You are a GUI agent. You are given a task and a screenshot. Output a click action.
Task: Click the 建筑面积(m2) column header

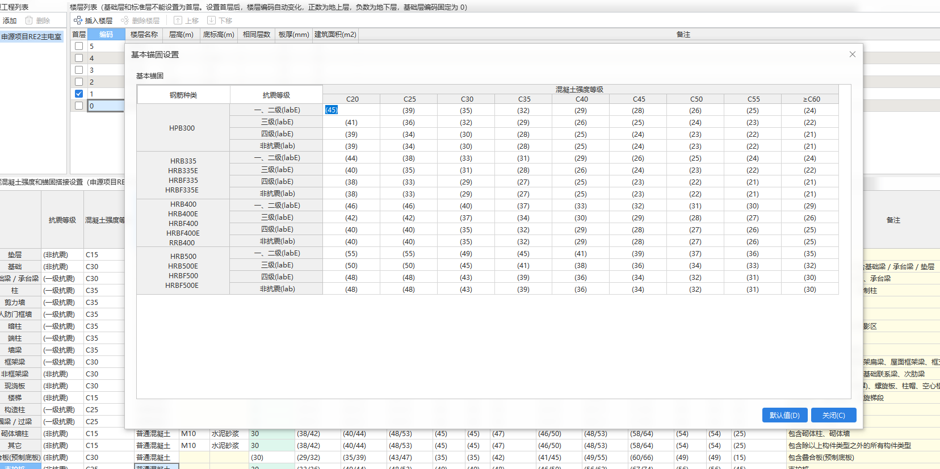pos(335,35)
